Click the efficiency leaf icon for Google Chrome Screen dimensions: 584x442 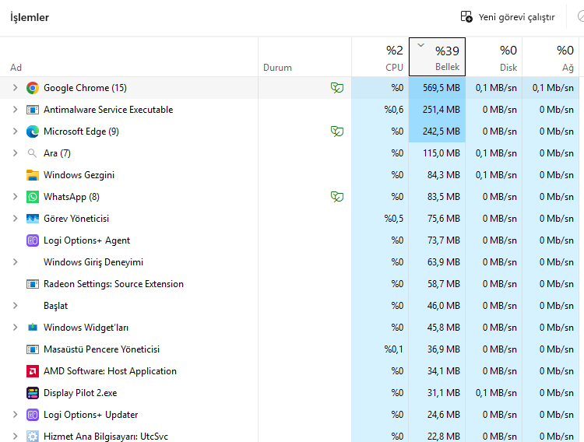[x=337, y=88]
